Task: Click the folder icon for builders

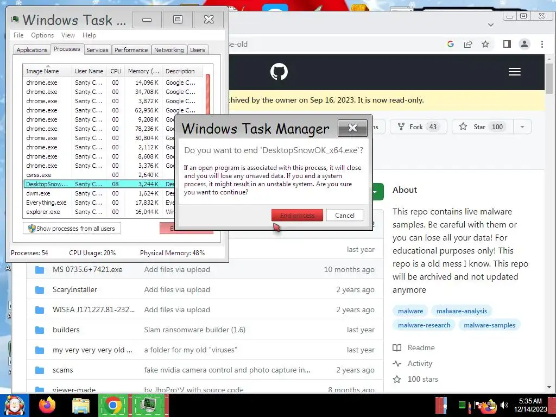Action: pos(40,330)
